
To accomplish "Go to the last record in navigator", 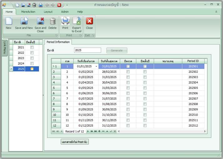I will pos(95,131).
